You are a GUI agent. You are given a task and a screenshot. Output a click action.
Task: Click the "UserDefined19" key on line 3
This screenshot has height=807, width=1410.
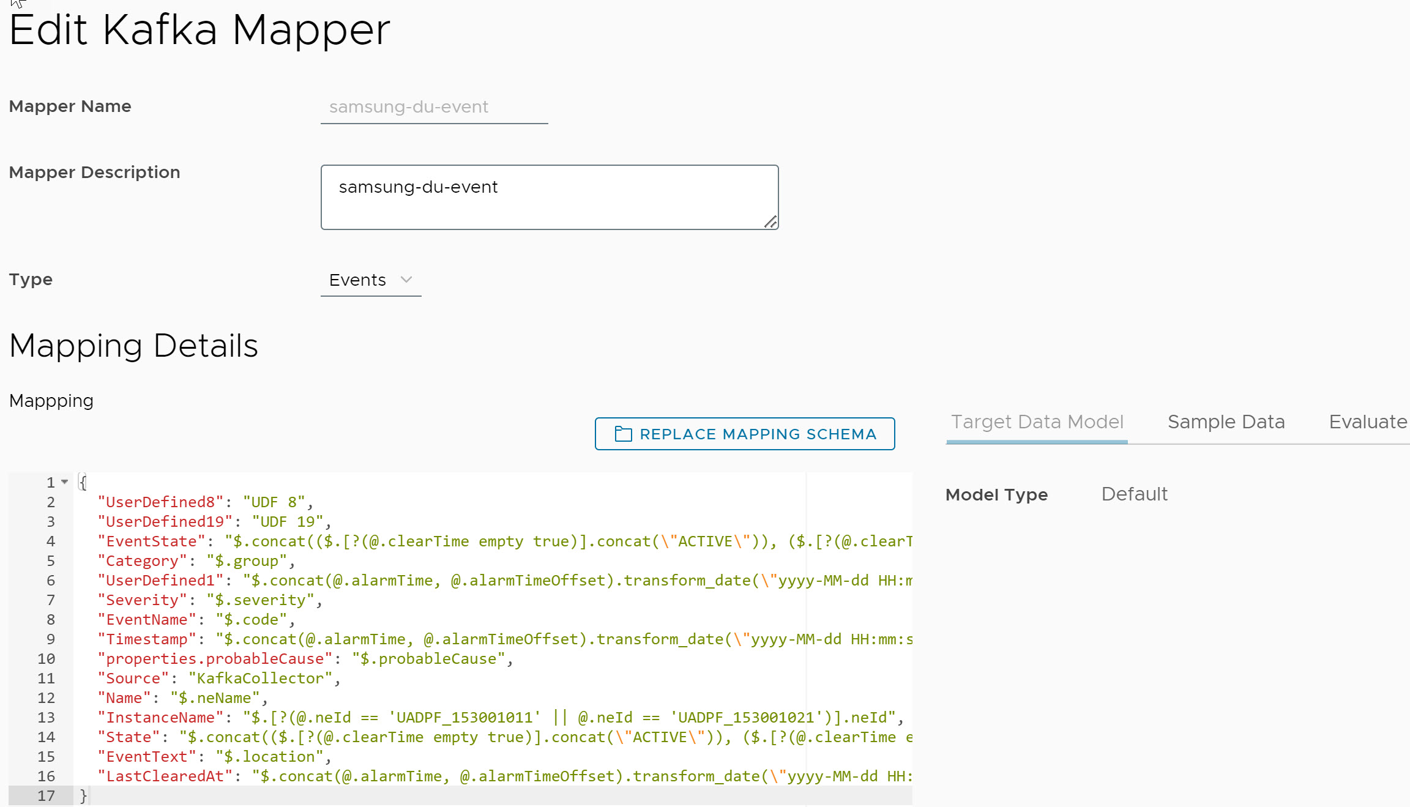165,522
